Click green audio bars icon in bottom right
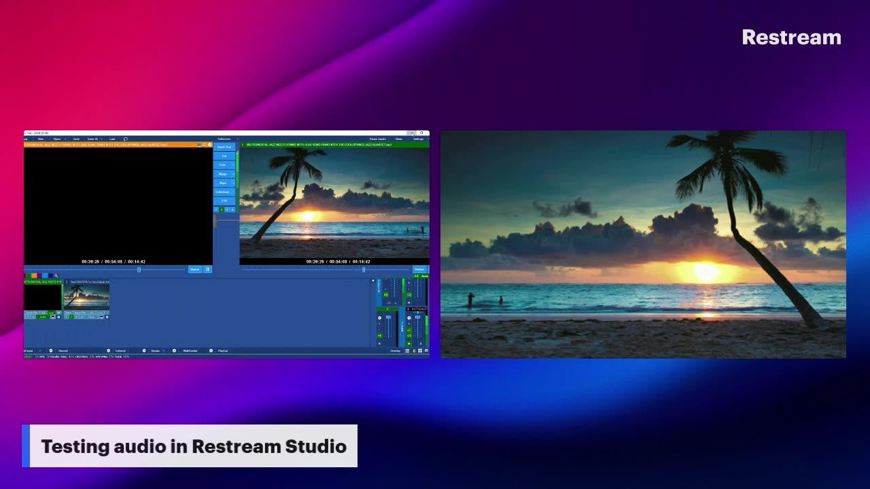This screenshot has width=870, height=489. click(x=414, y=351)
